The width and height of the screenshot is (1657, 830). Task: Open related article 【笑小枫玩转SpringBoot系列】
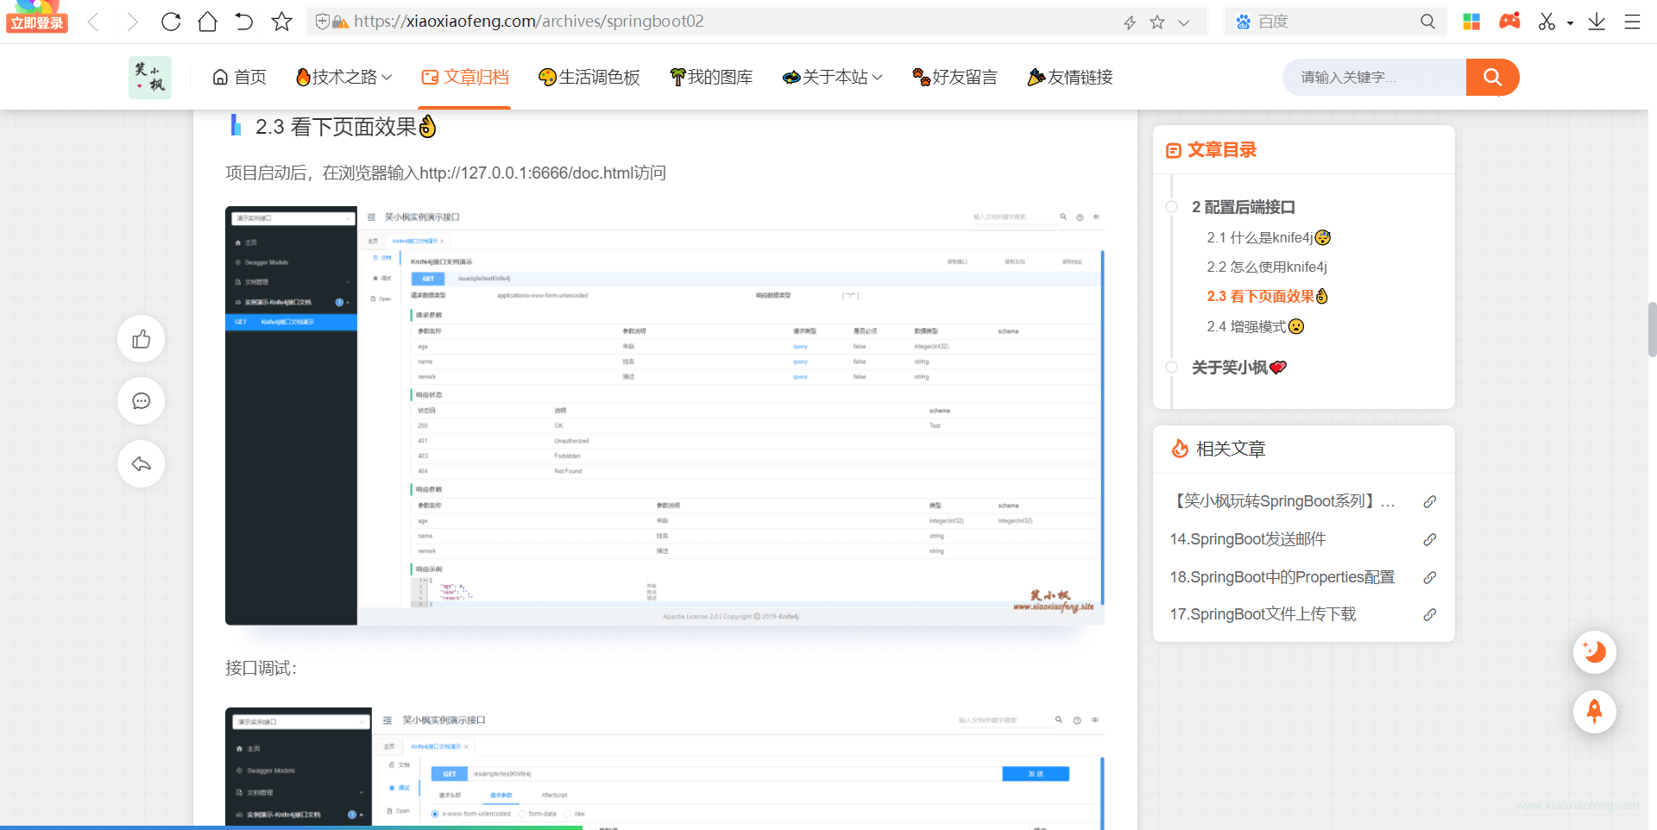[1282, 501]
